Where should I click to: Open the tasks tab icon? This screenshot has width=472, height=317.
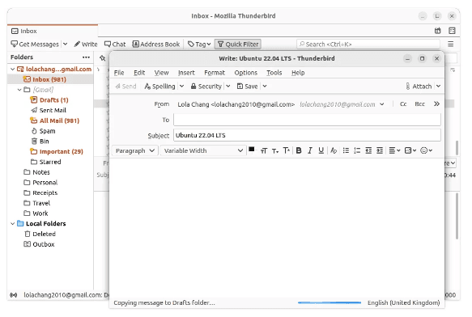(452, 31)
